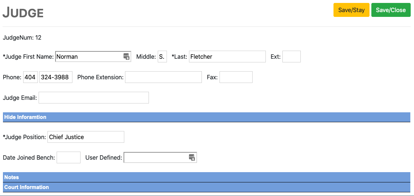Click the Judge Position field
This screenshot has width=414, height=196.
point(86,137)
